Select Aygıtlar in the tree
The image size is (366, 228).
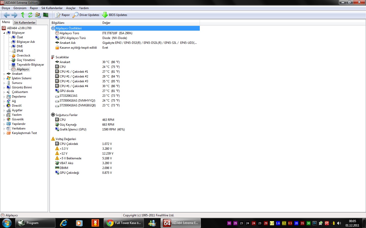[x=17, y=110]
